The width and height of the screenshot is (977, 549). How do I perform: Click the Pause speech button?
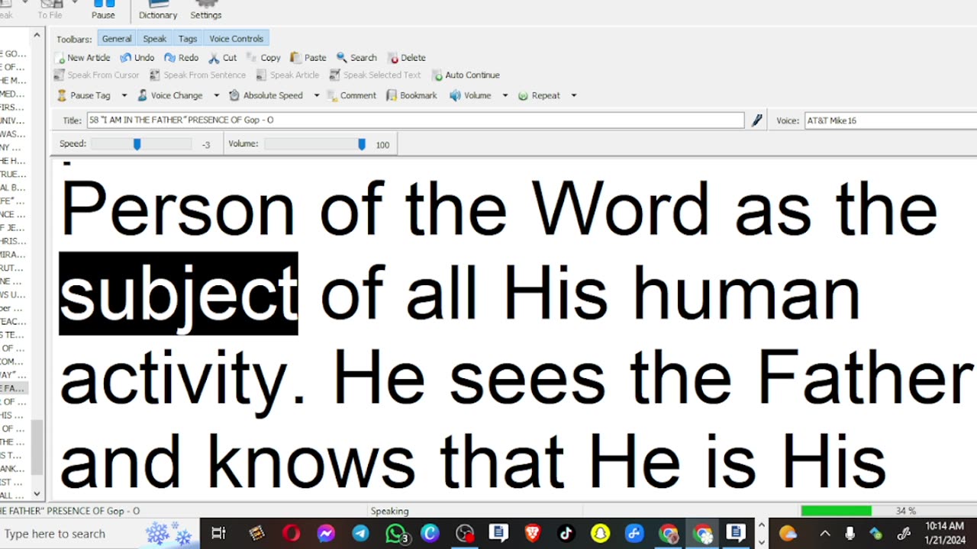click(x=103, y=10)
